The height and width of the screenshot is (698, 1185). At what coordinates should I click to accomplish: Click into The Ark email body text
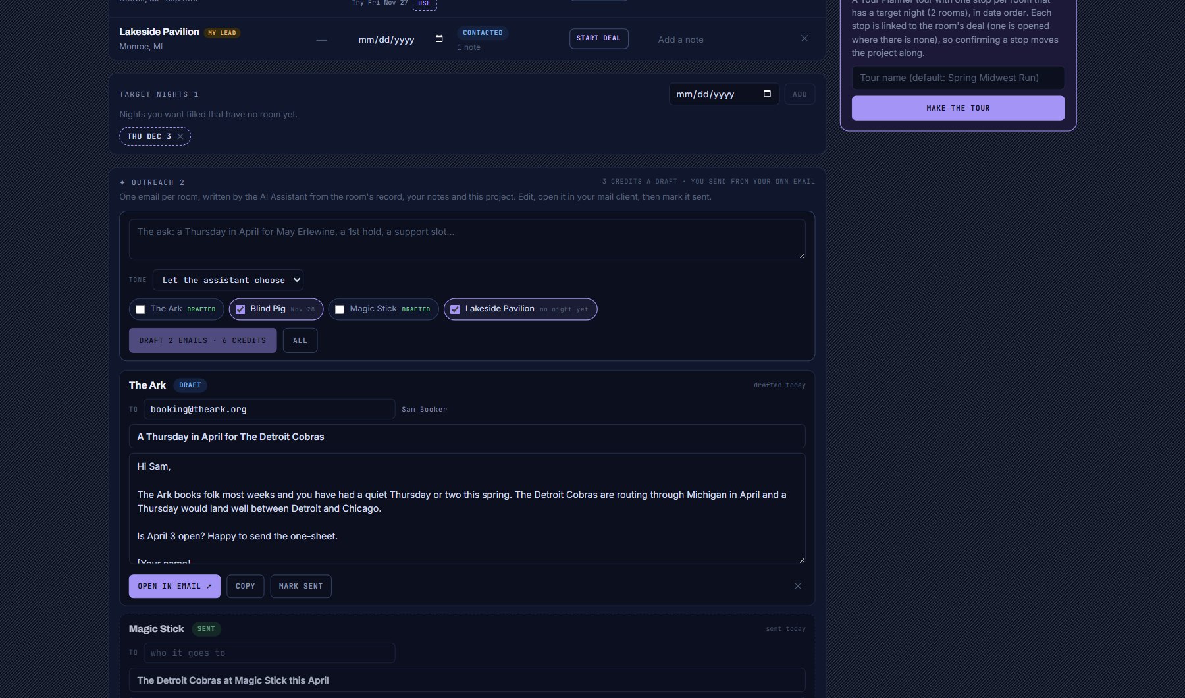pos(467,508)
